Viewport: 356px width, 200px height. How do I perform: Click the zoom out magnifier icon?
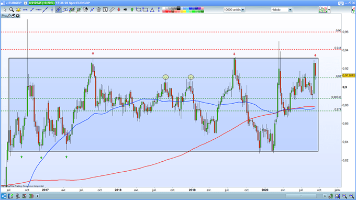pyautogui.click(x=344, y=196)
